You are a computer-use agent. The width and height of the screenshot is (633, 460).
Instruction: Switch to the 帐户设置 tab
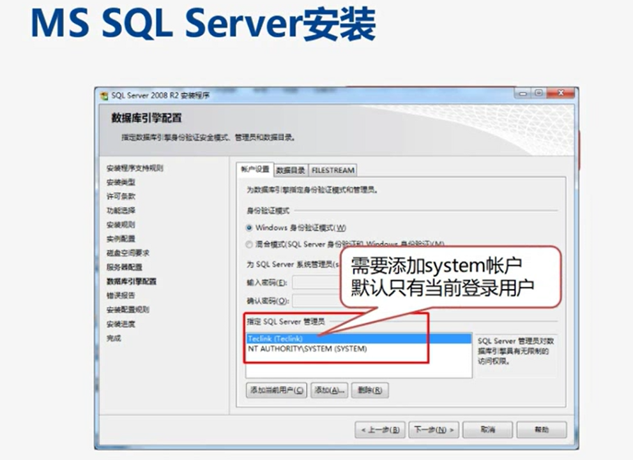(254, 170)
